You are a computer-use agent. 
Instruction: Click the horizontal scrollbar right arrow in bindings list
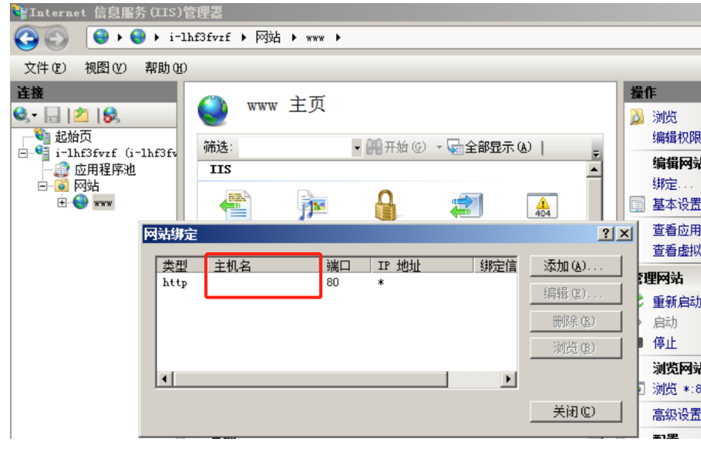click(x=508, y=379)
